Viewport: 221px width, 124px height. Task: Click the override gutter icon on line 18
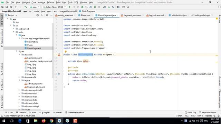click(59, 74)
